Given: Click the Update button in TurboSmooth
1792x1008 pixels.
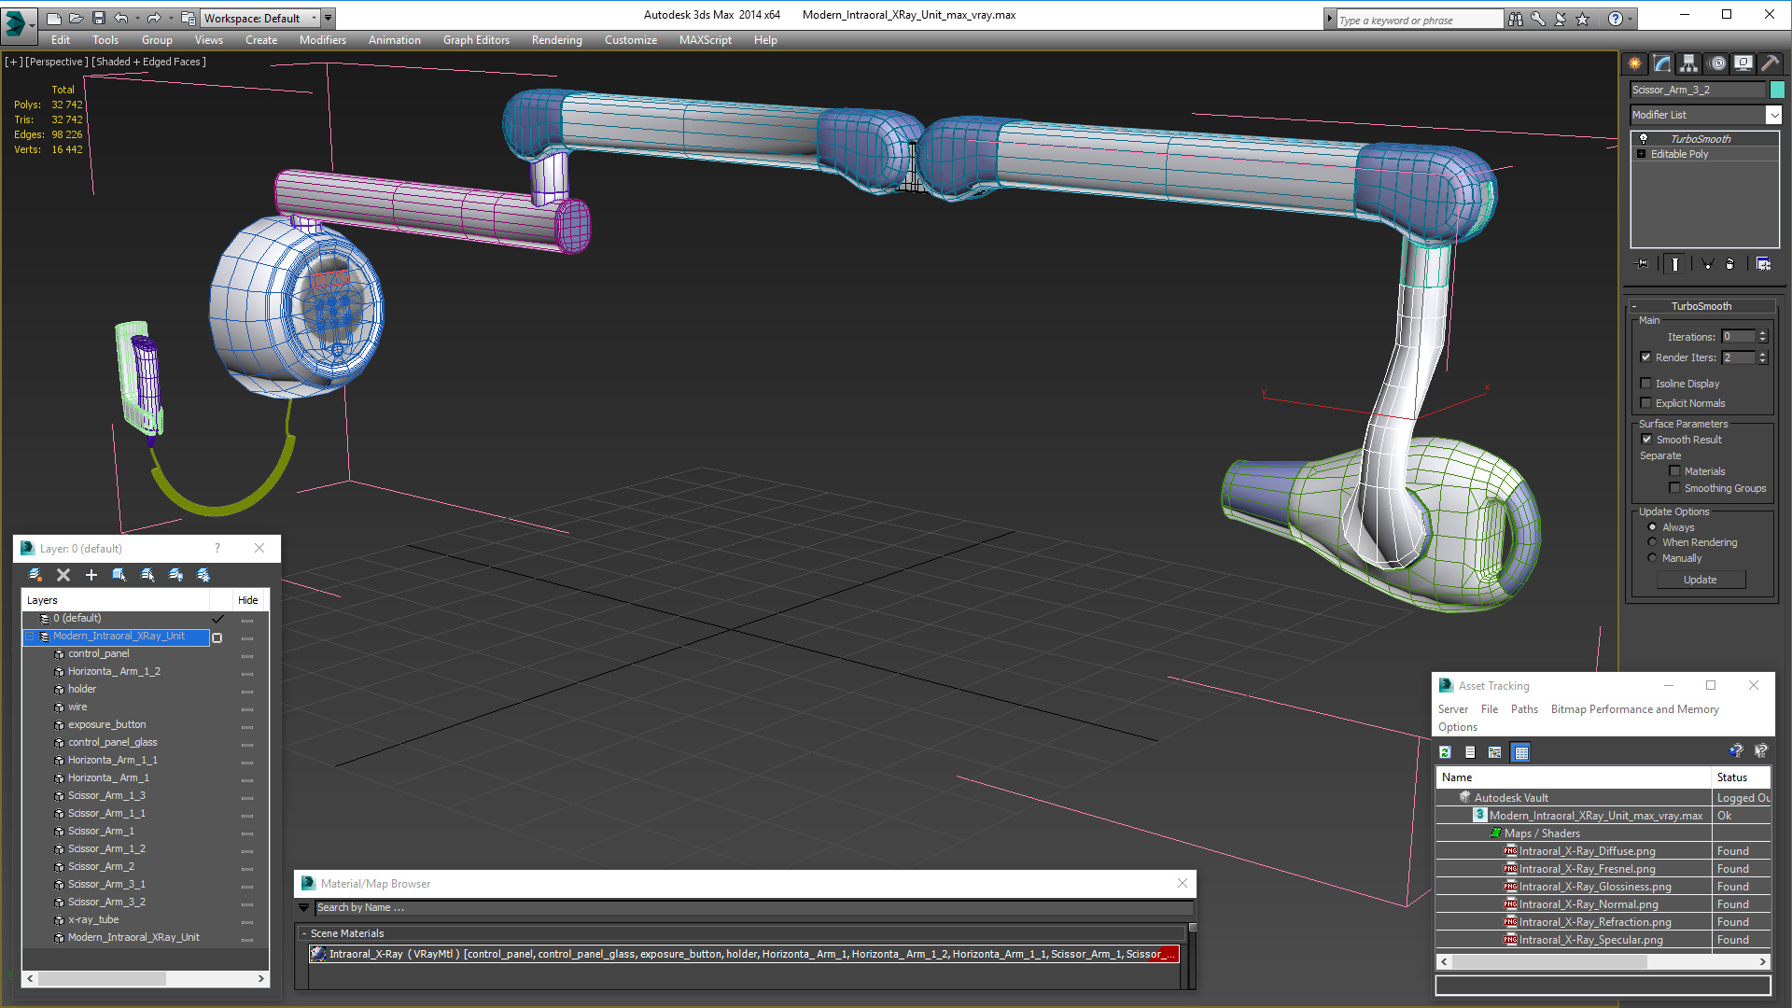Looking at the screenshot, I should point(1700,580).
